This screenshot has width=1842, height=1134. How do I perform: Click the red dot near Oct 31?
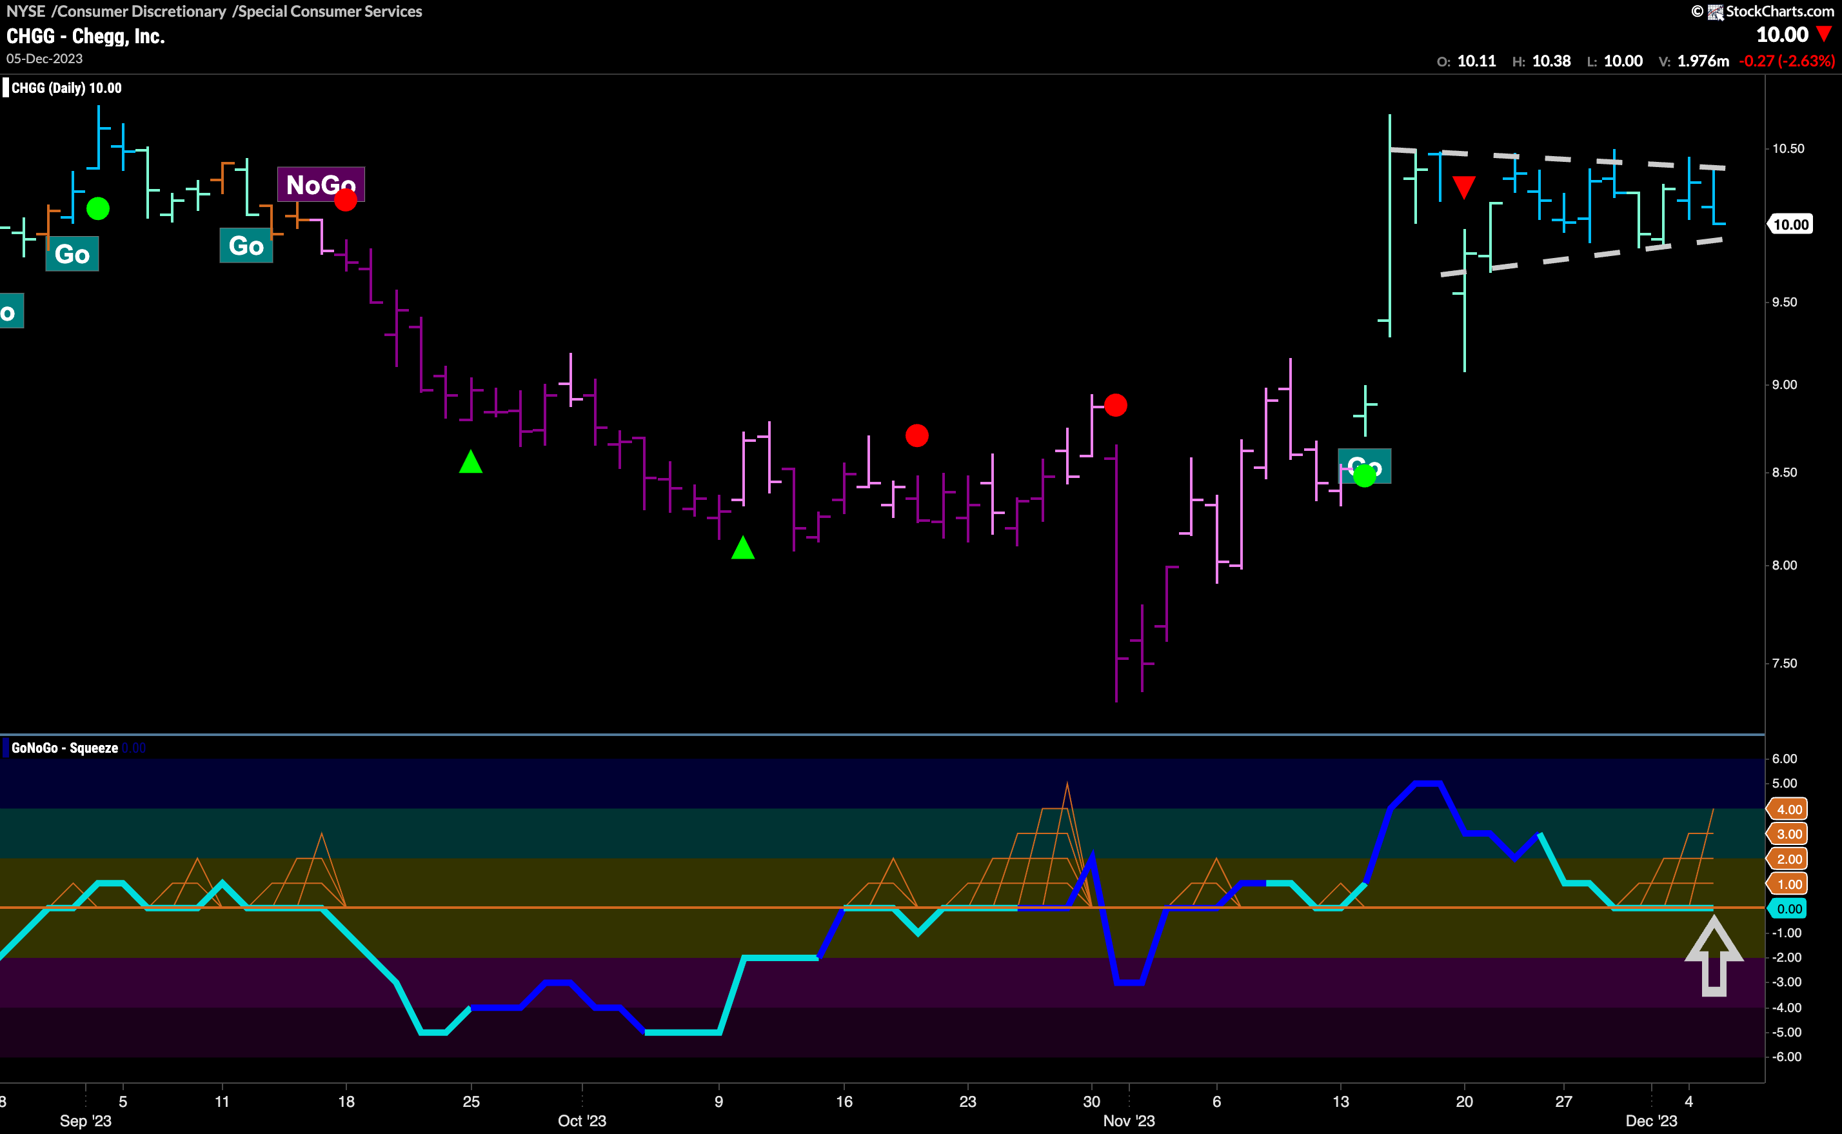coord(1116,405)
